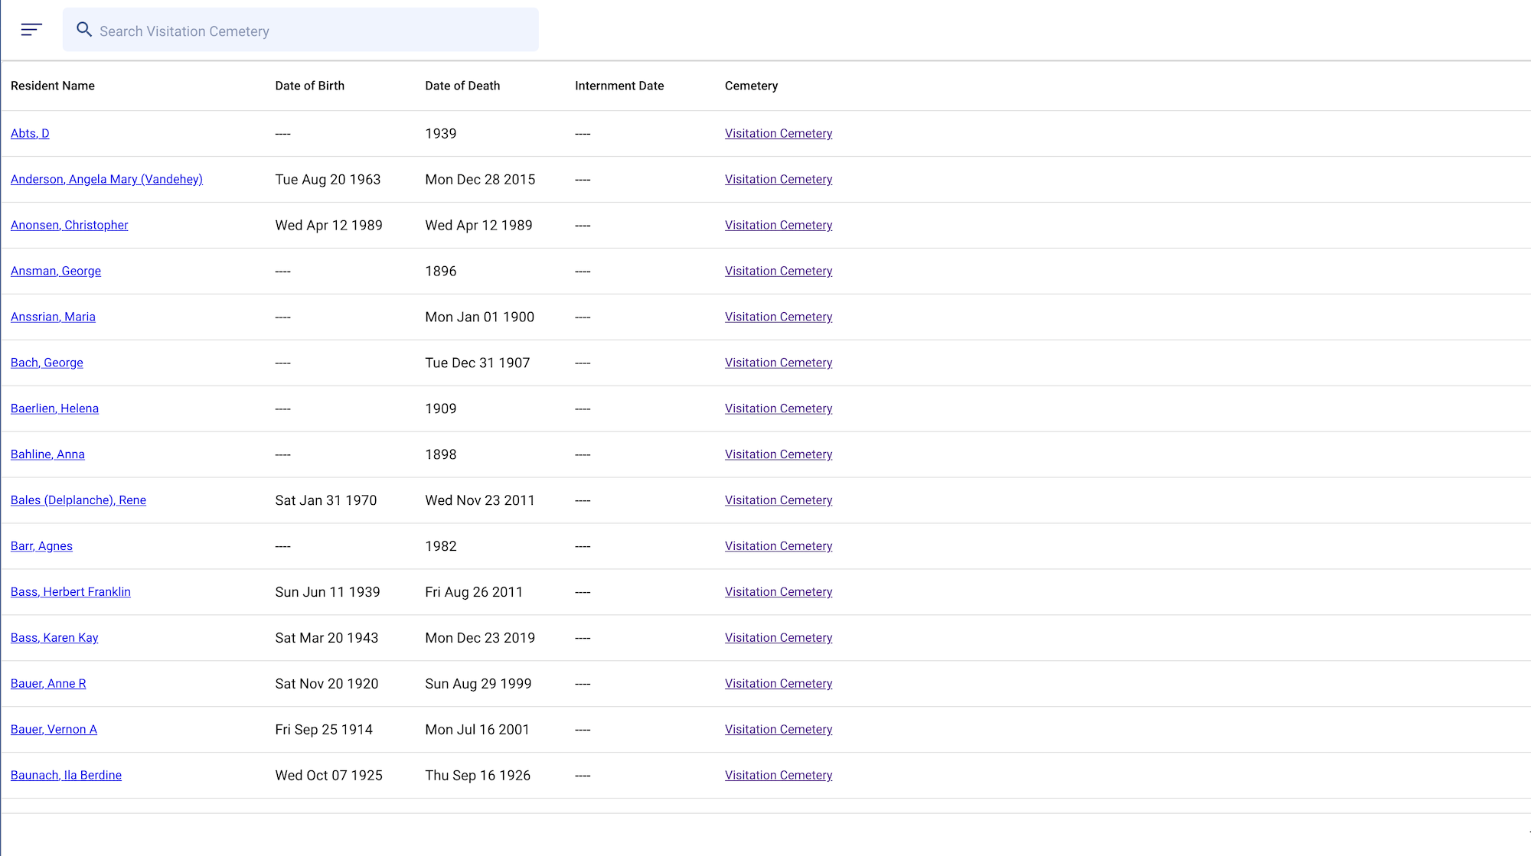View Baerlien, Helena resident details
This screenshot has width=1531, height=856.
[x=54, y=408]
